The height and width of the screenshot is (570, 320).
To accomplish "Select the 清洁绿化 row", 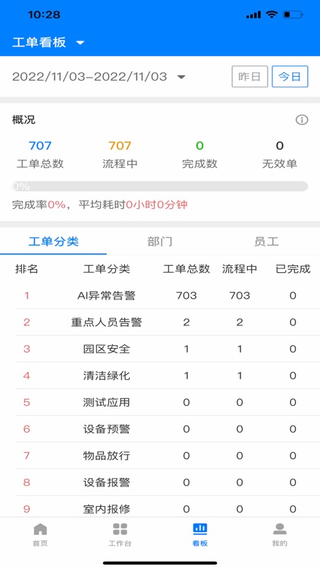I will coord(160,375).
